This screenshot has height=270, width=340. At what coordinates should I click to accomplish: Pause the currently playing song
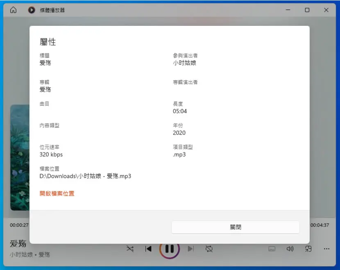[169, 250]
